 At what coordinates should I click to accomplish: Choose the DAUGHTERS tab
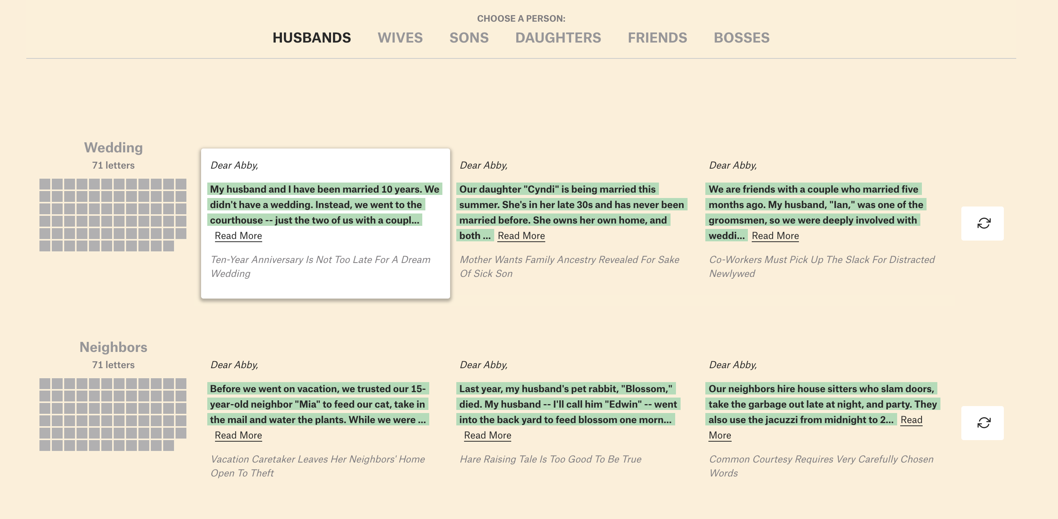pyautogui.click(x=558, y=38)
